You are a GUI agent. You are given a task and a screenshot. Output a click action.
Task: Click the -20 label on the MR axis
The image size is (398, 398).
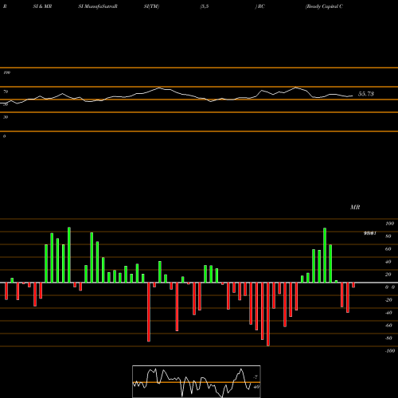click(x=388, y=300)
